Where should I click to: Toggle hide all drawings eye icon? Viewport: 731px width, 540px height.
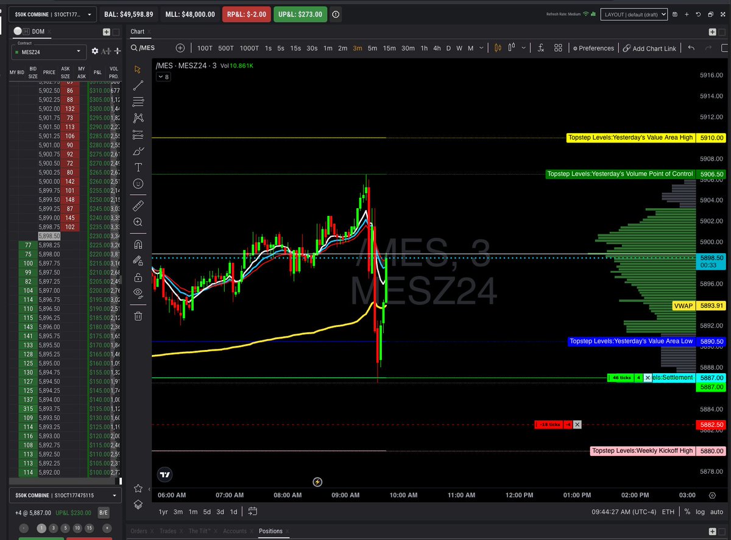(138, 293)
